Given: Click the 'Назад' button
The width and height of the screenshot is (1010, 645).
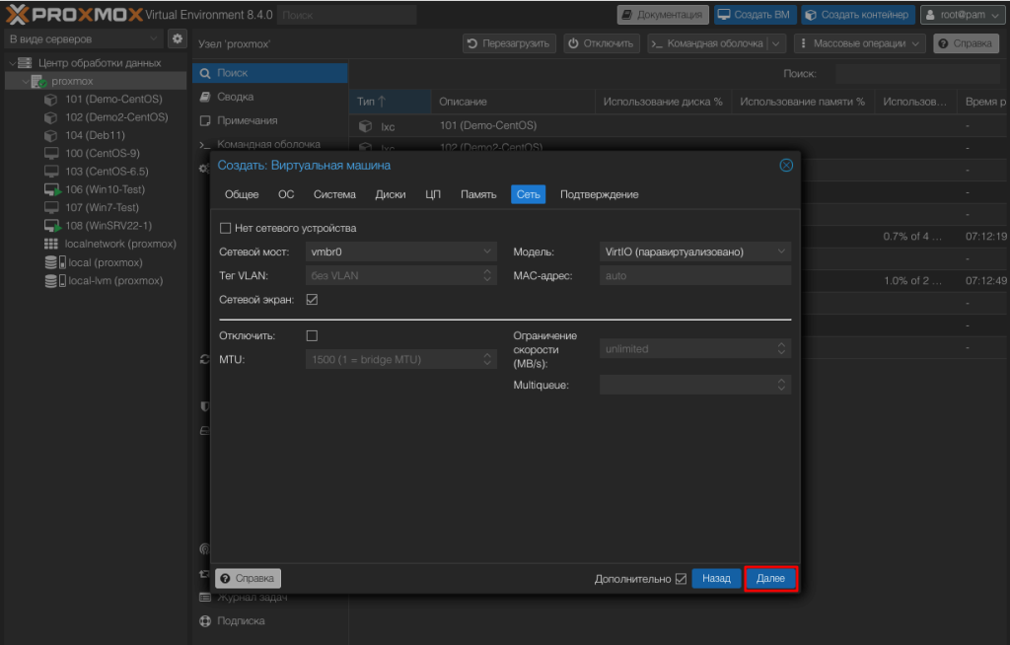Looking at the screenshot, I should [716, 579].
